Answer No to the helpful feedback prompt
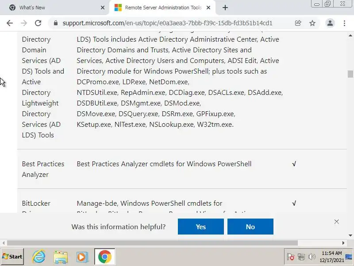The height and width of the screenshot is (266, 354). point(250,227)
